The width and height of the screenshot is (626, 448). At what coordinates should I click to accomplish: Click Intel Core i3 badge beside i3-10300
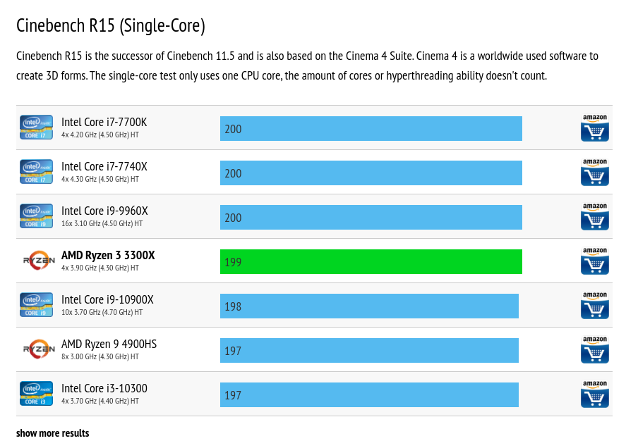[x=37, y=394]
